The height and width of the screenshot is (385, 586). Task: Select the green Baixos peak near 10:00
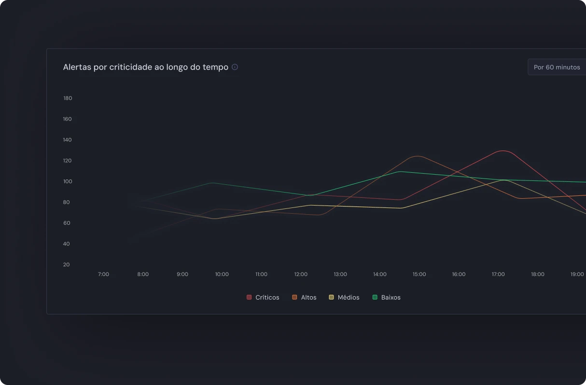tap(212, 183)
